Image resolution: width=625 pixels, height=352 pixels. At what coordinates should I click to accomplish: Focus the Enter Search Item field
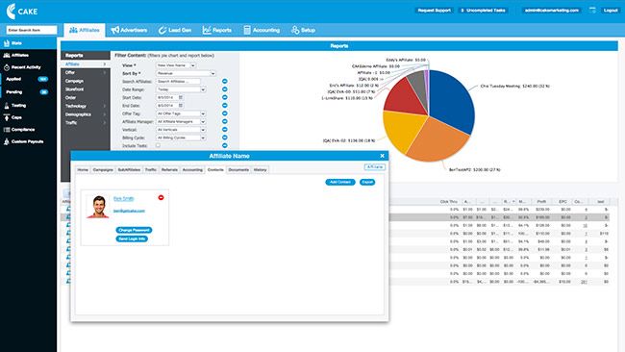click(32, 30)
